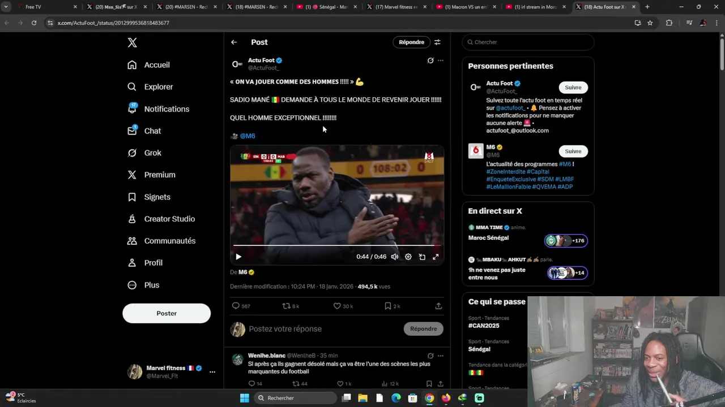Follow Actu Foot with the Suivre button

[573, 88]
